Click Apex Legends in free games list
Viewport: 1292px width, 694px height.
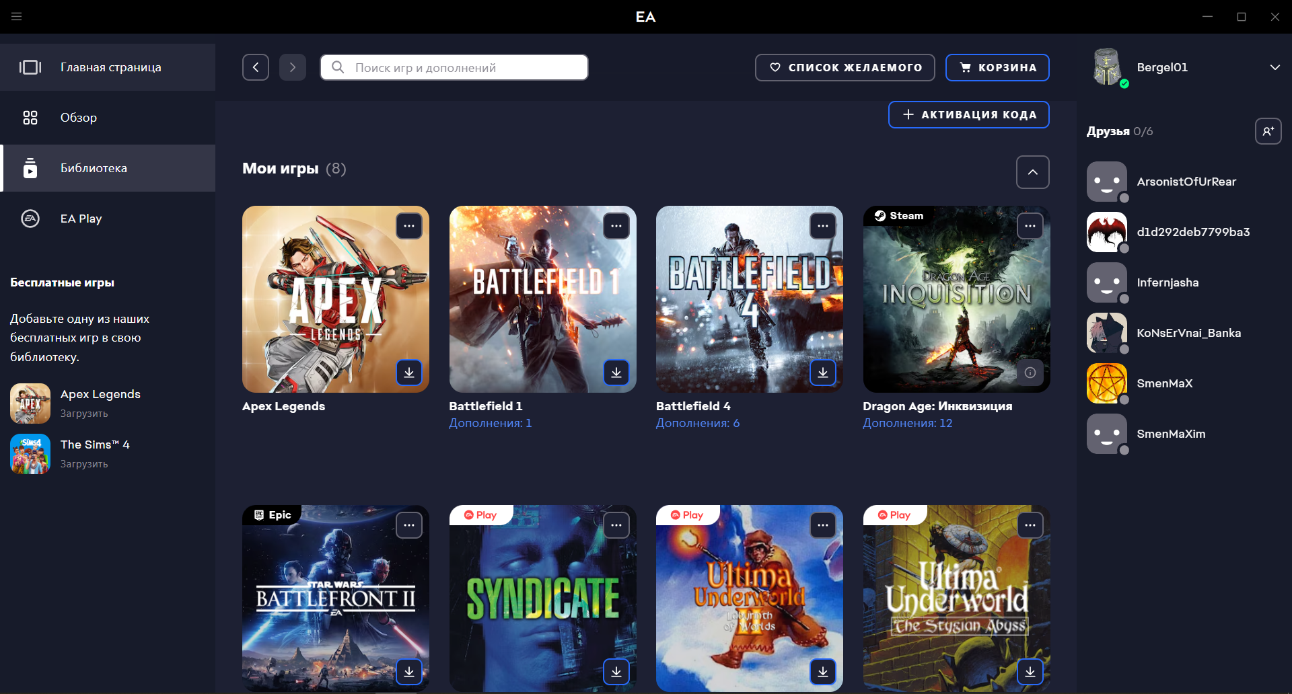coord(100,394)
